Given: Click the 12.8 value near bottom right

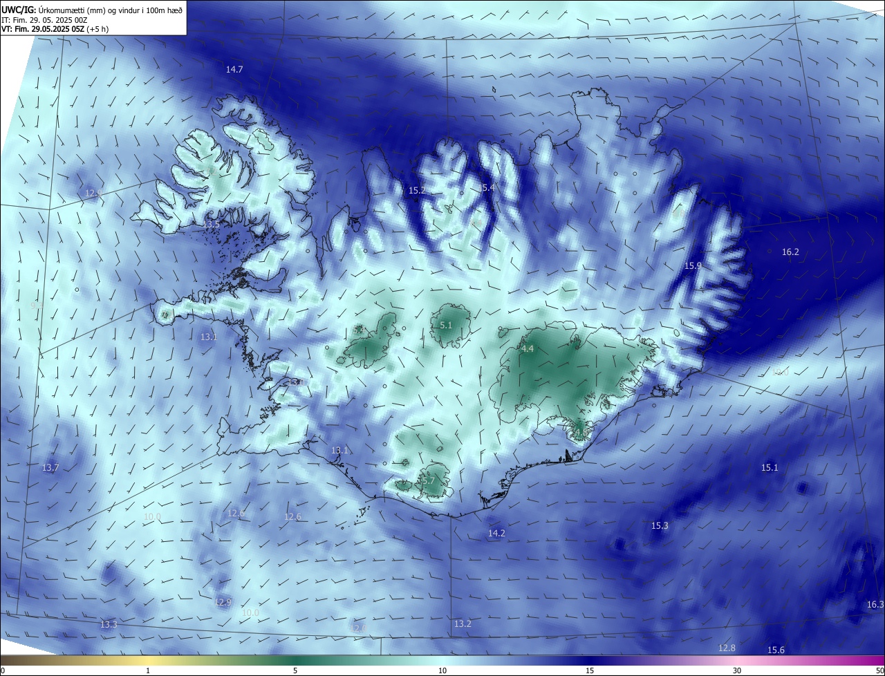Looking at the screenshot, I should pos(727,648).
